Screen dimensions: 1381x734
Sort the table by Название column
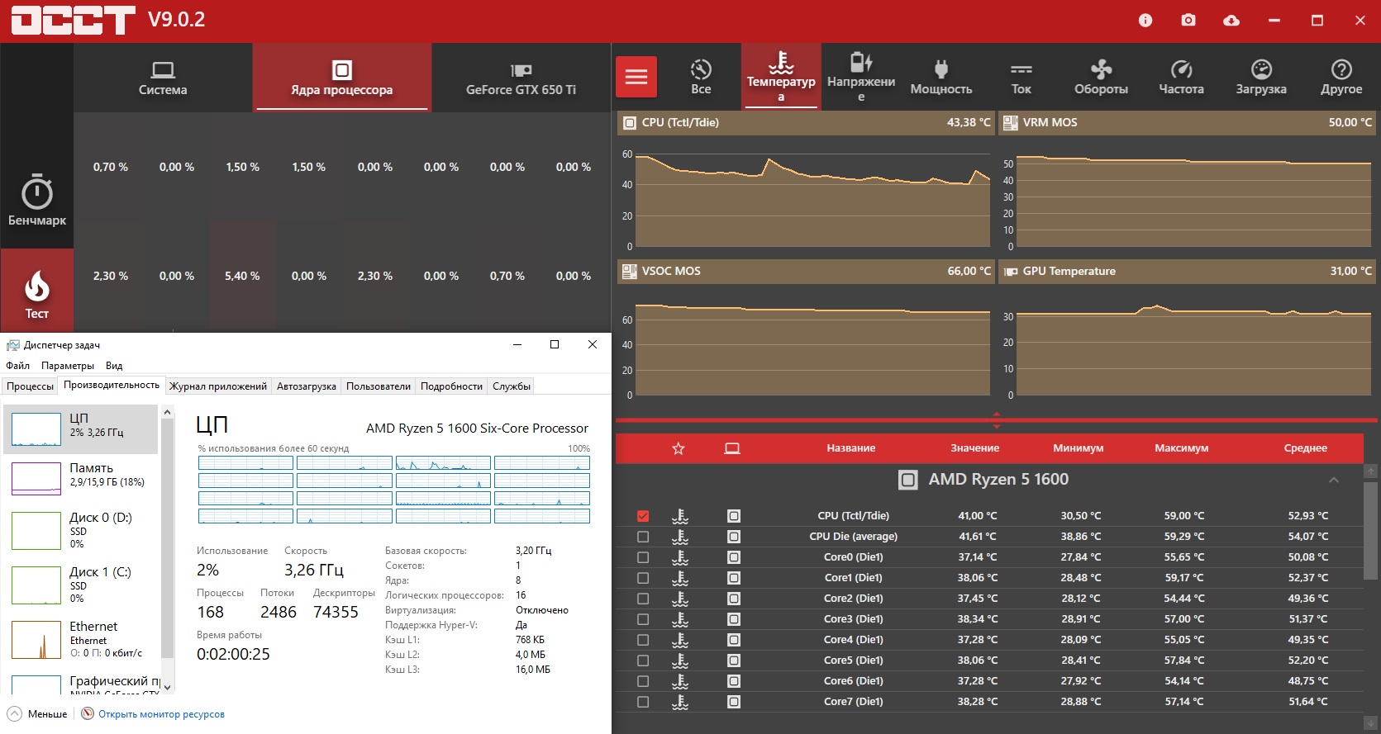coord(851,448)
